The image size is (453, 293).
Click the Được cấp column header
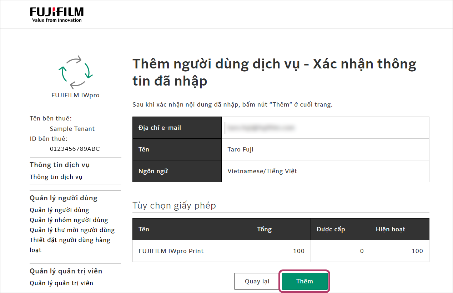(340, 229)
